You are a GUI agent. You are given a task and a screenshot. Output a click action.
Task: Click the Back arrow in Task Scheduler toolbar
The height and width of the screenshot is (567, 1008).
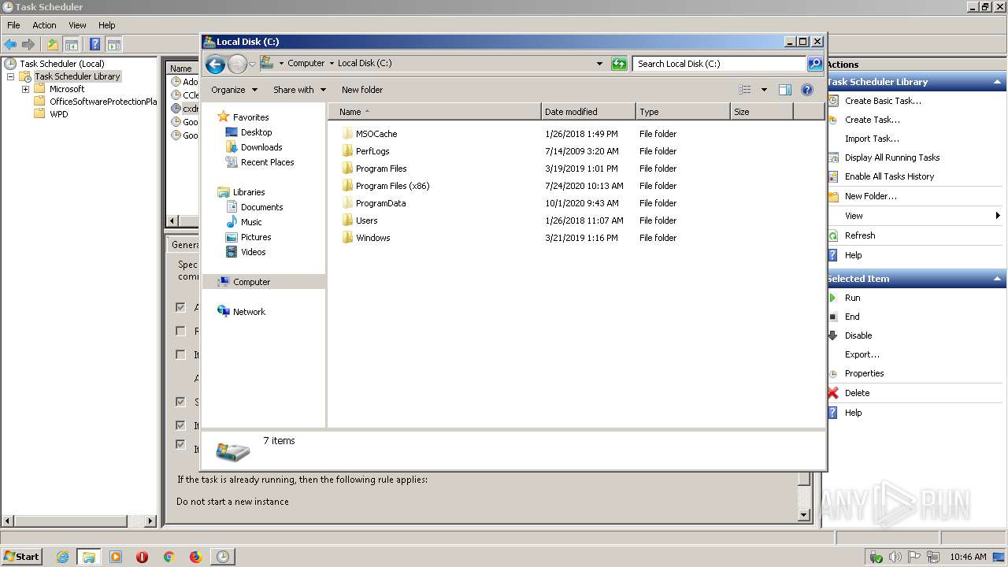tap(10, 44)
